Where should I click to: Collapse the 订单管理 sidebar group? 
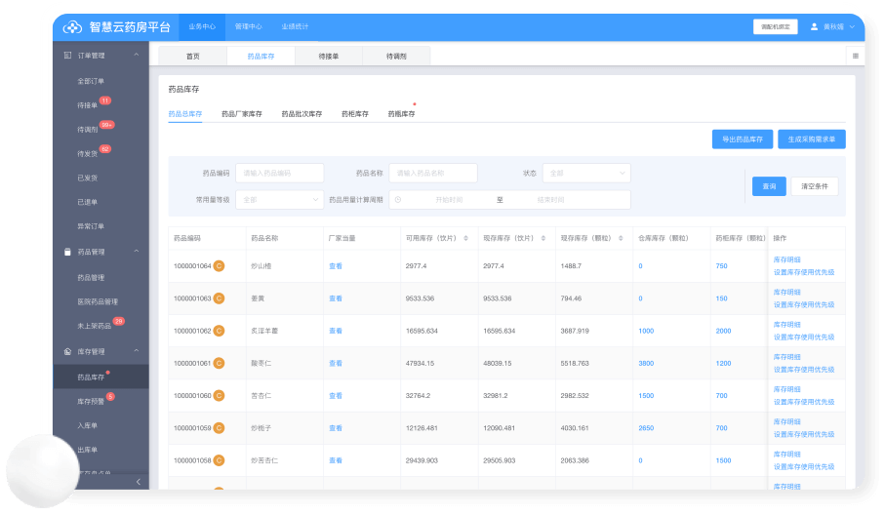click(x=136, y=55)
